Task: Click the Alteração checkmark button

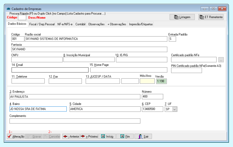Action: point(16,136)
